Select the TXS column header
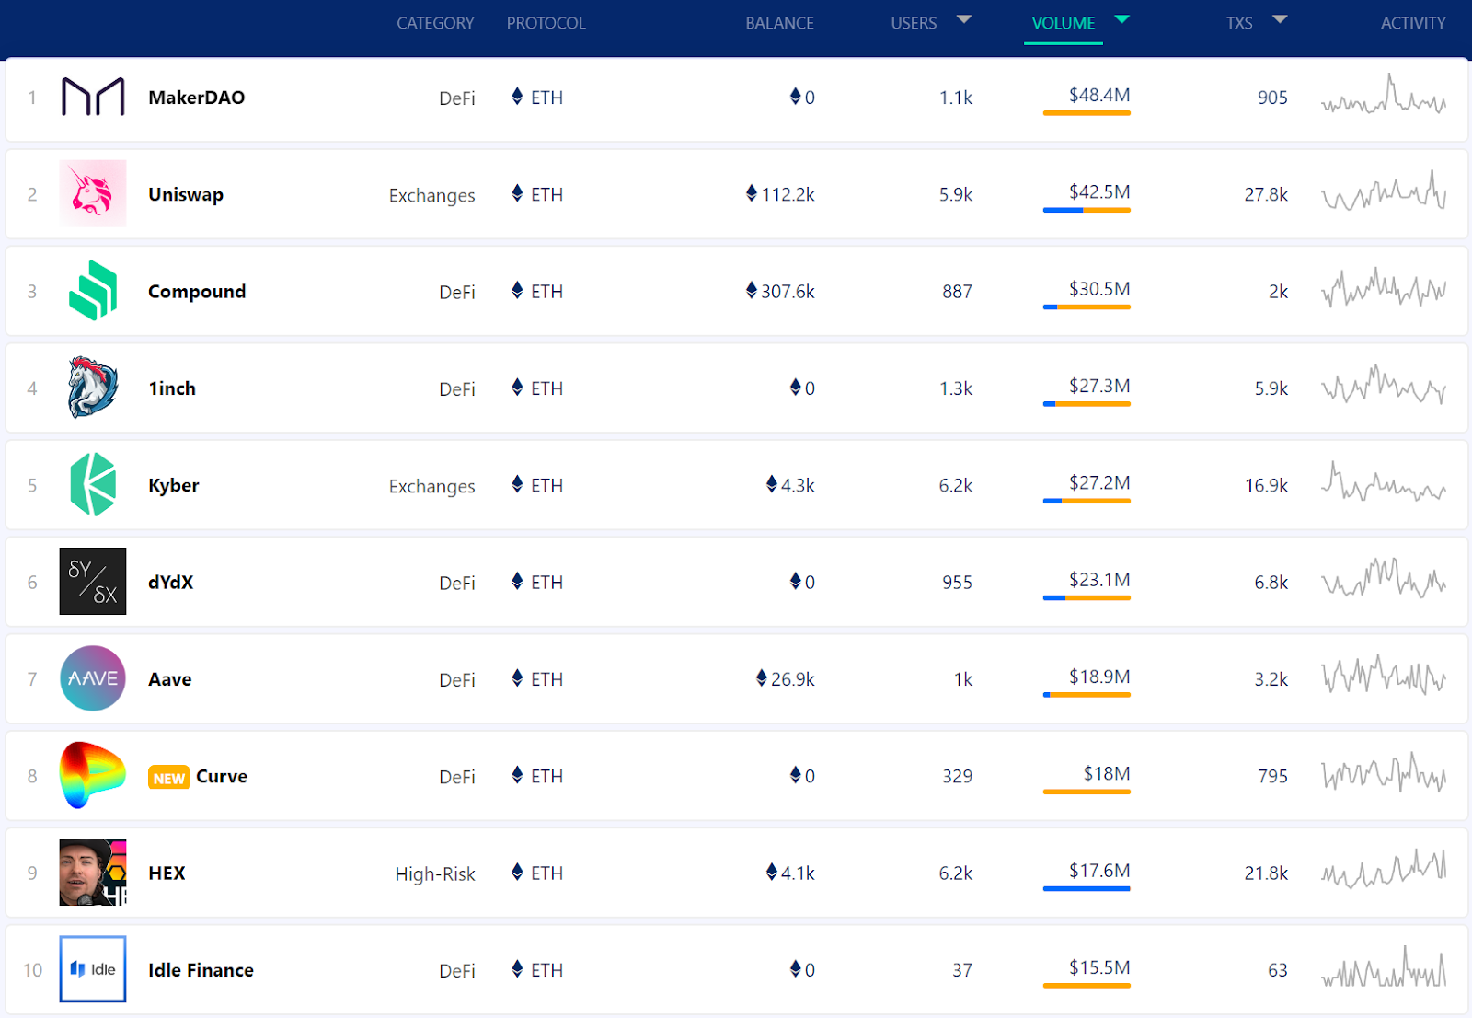 click(1239, 23)
